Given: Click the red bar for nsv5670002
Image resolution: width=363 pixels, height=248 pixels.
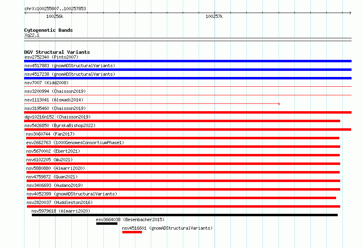Looking at the screenshot, I should pyautogui.click(x=183, y=155).
